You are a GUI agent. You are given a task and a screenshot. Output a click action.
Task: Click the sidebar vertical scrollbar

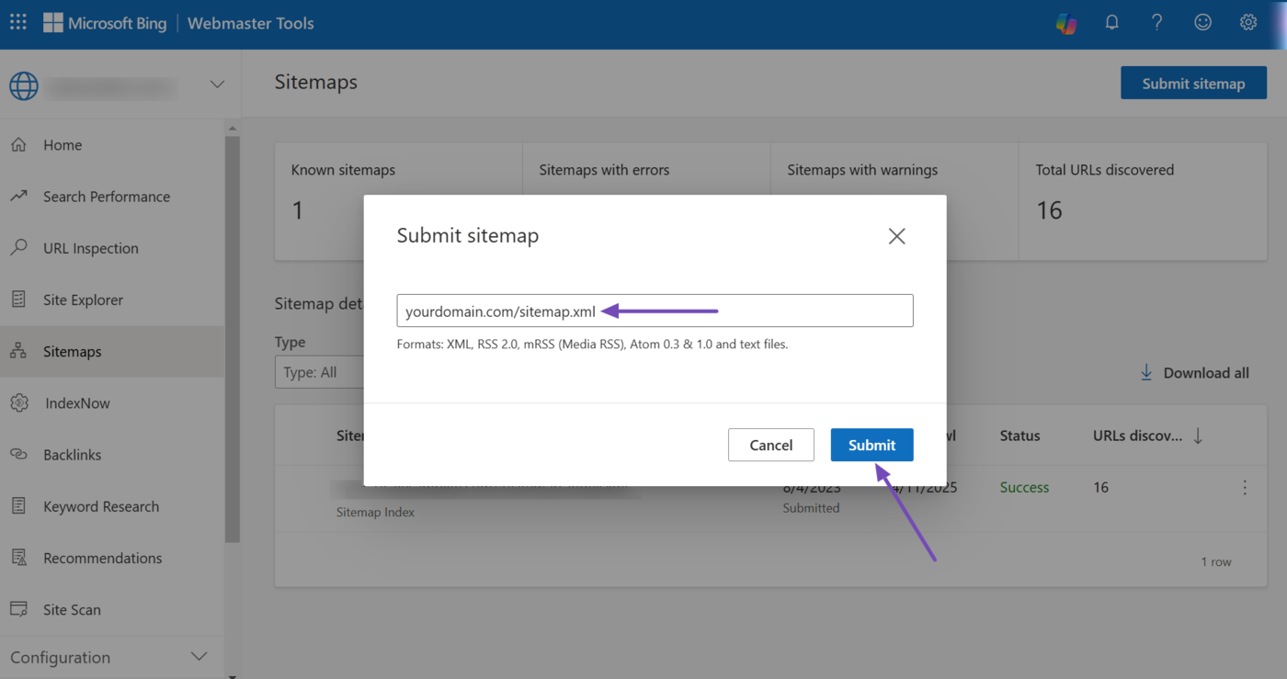(x=232, y=340)
